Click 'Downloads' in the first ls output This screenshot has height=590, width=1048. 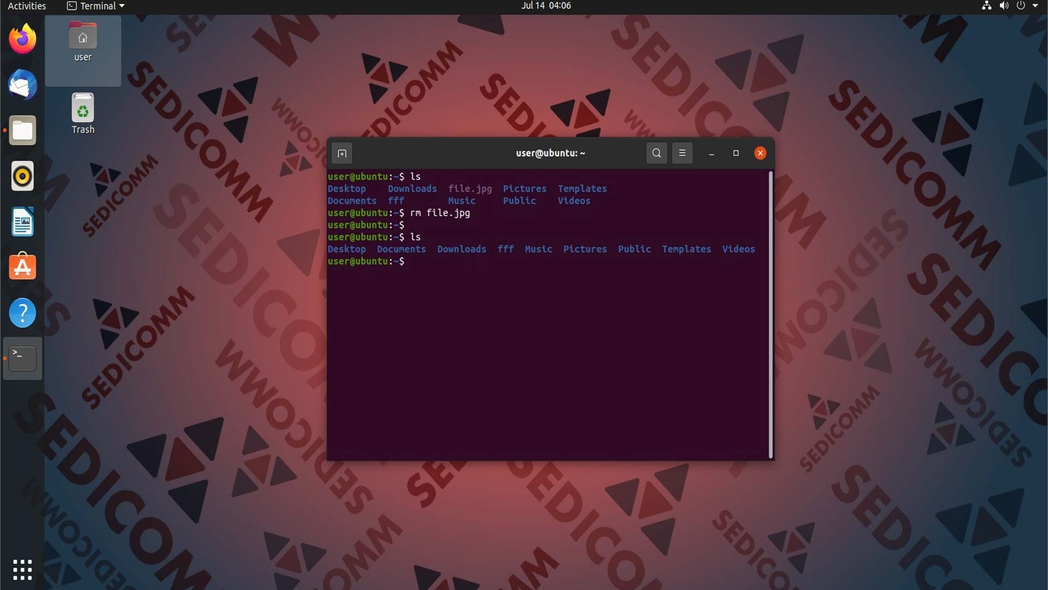coord(412,189)
